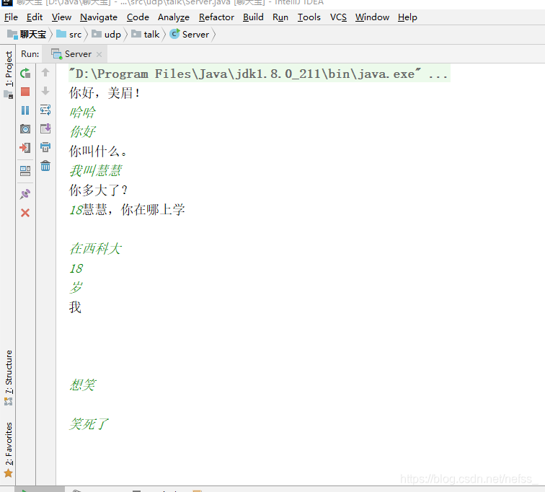Open the Navigate menu
This screenshot has height=492, width=545.
99,17
